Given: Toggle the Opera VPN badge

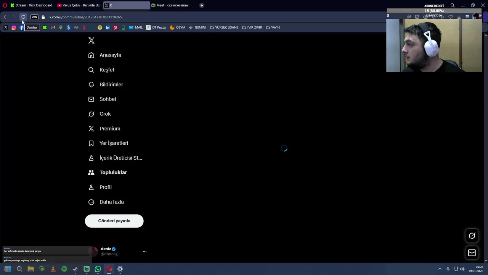Looking at the screenshot, I should pyautogui.click(x=34, y=17).
